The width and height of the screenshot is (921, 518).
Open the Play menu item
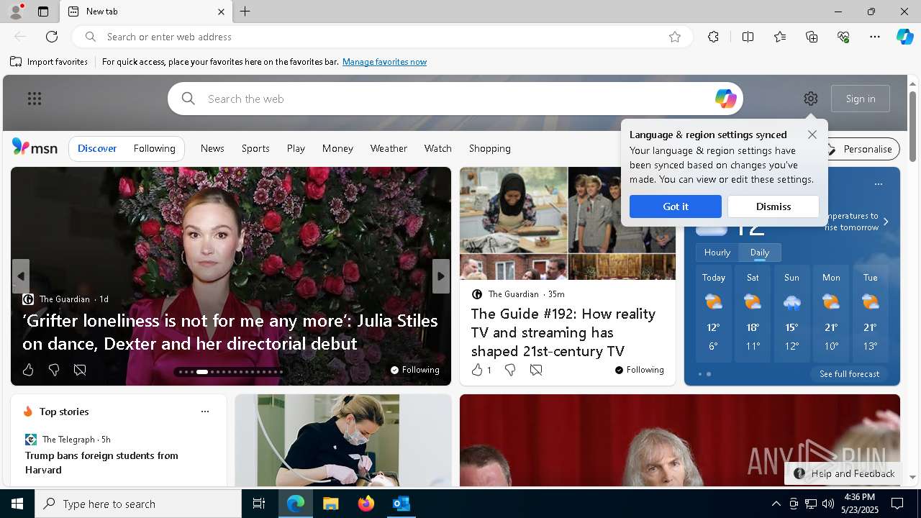(296, 148)
